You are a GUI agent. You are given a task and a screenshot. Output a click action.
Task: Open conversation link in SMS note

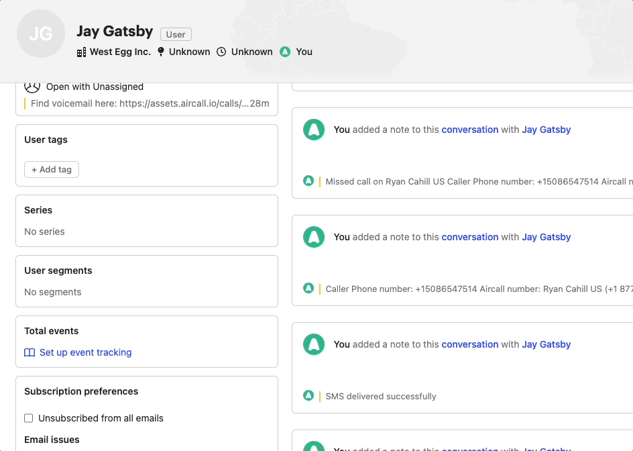[x=469, y=344]
